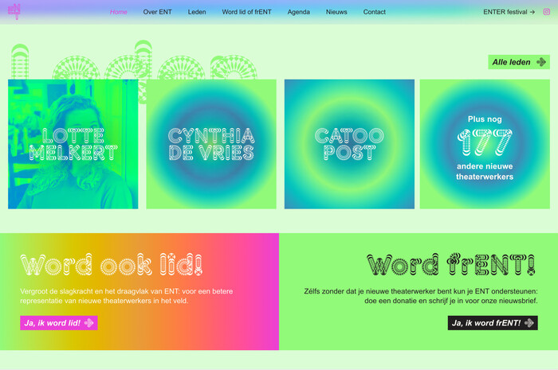Click the arrow icon on the Ja, ik word frENT! button
The height and width of the screenshot is (370, 558).
coord(529,323)
